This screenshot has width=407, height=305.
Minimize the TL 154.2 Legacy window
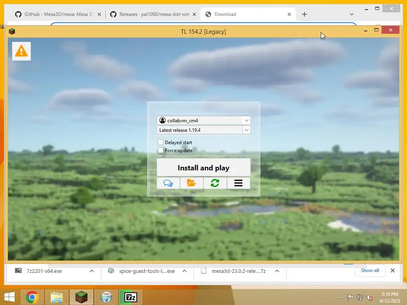[x=366, y=30]
